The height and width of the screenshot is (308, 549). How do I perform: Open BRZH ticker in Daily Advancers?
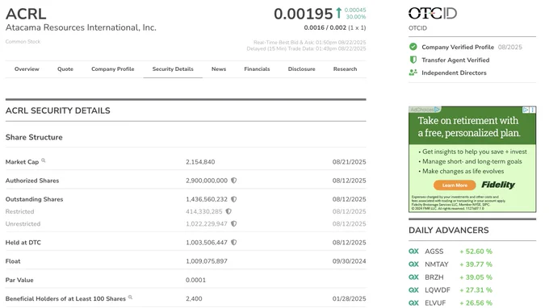point(434,277)
